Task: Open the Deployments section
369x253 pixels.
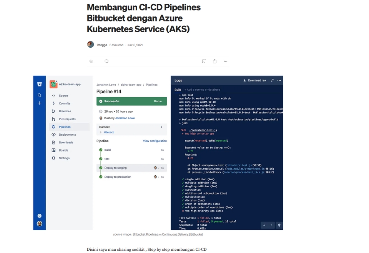Action: point(65,134)
